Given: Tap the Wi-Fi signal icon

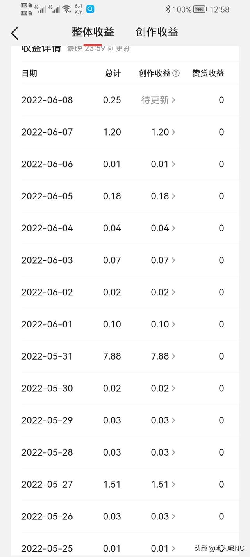Looking at the screenshot, I should (x=67, y=9).
